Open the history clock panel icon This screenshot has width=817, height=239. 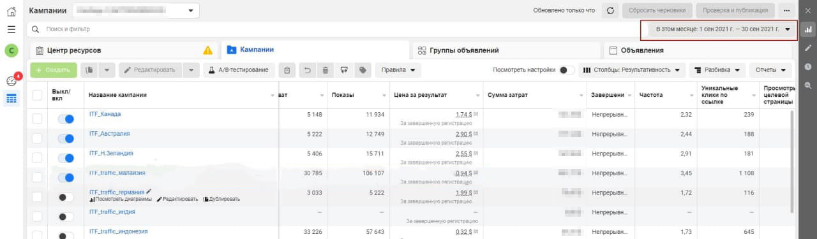pos(808,66)
